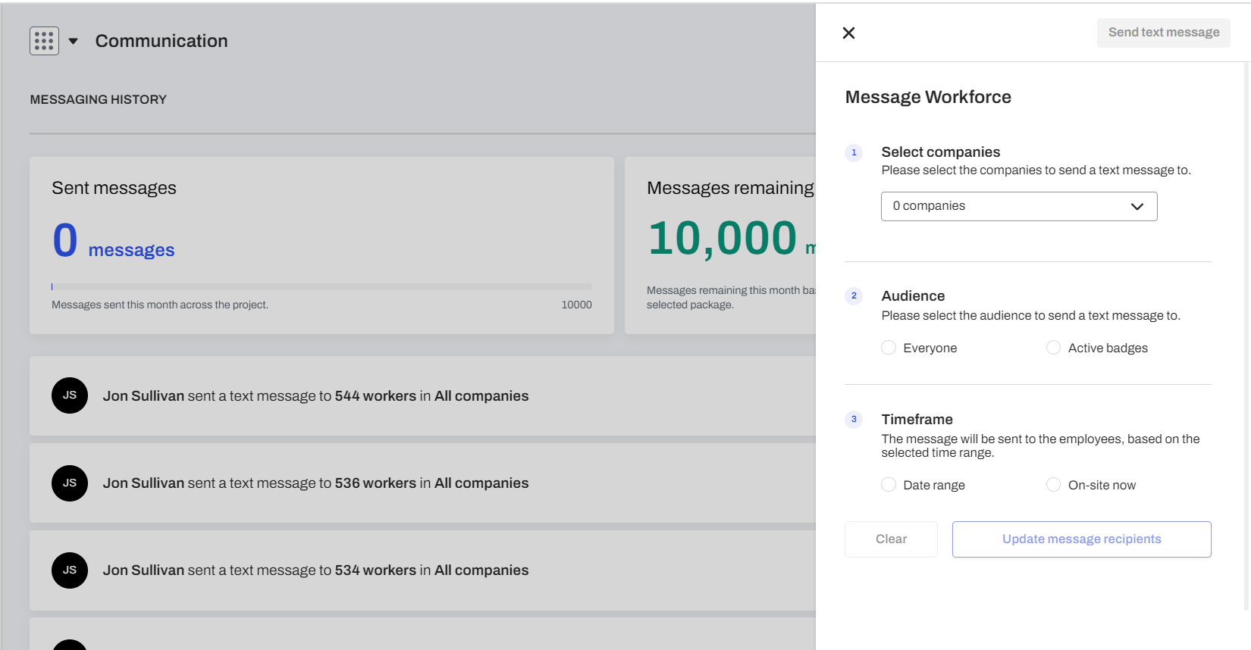Click the Send text message button
The height and width of the screenshot is (650, 1251).
[1163, 33]
